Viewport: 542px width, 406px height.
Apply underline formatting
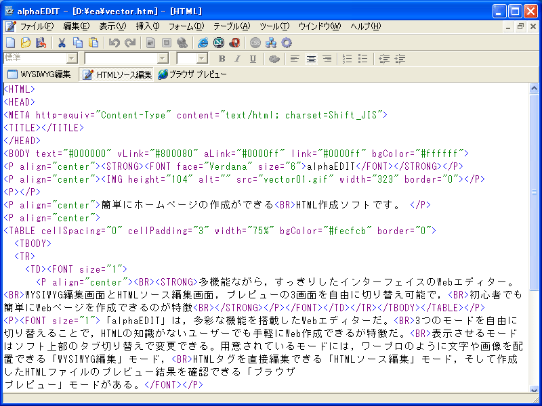click(x=253, y=59)
